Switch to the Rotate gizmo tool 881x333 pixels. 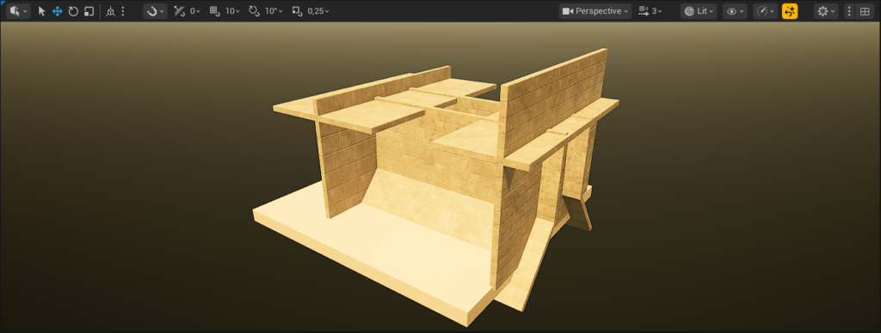click(x=73, y=11)
